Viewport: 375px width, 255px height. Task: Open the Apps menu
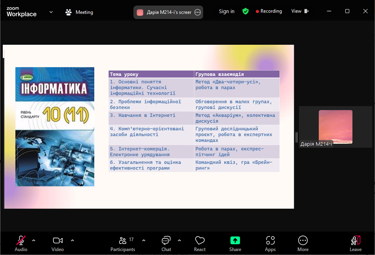(270, 243)
